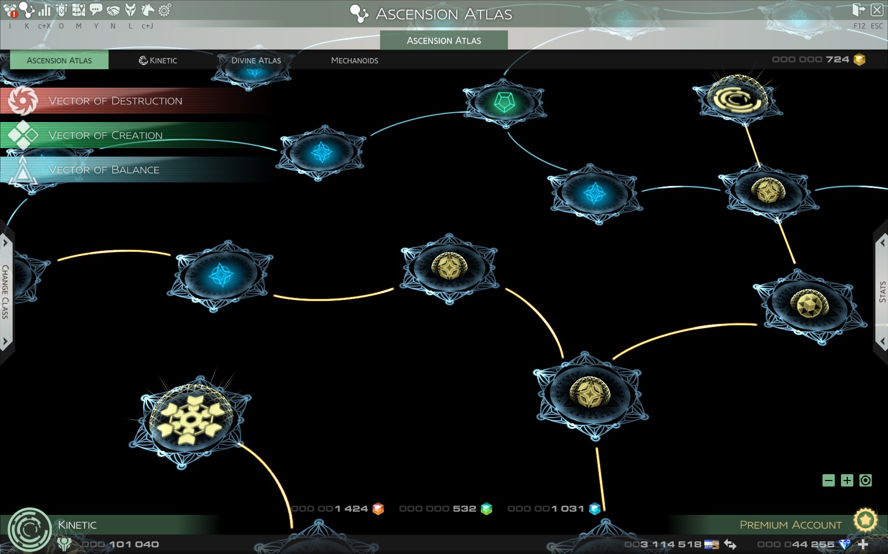Open the bar-chart statistics icon
The image size is (888, 554).
click(x=44, y=10)
